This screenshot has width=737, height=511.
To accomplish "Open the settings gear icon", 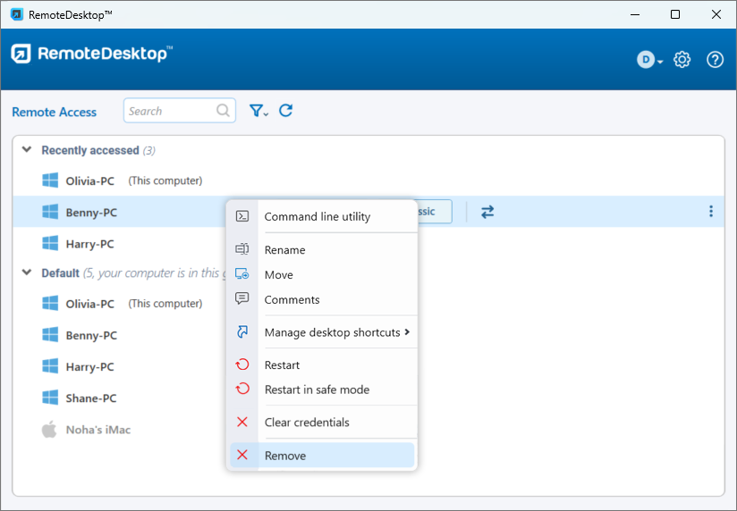I will [682, 60].
